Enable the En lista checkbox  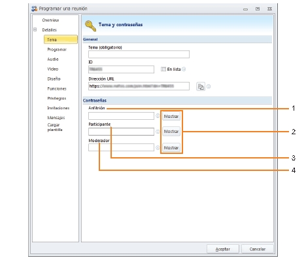click(x=163, y=69)
